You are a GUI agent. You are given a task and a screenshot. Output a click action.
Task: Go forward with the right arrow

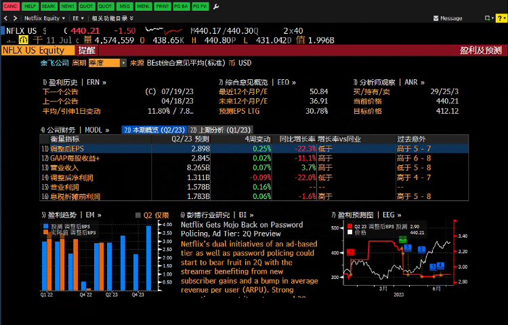[15, 18]
